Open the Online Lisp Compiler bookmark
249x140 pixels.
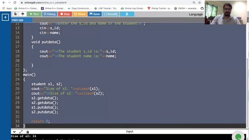[132, 9]
